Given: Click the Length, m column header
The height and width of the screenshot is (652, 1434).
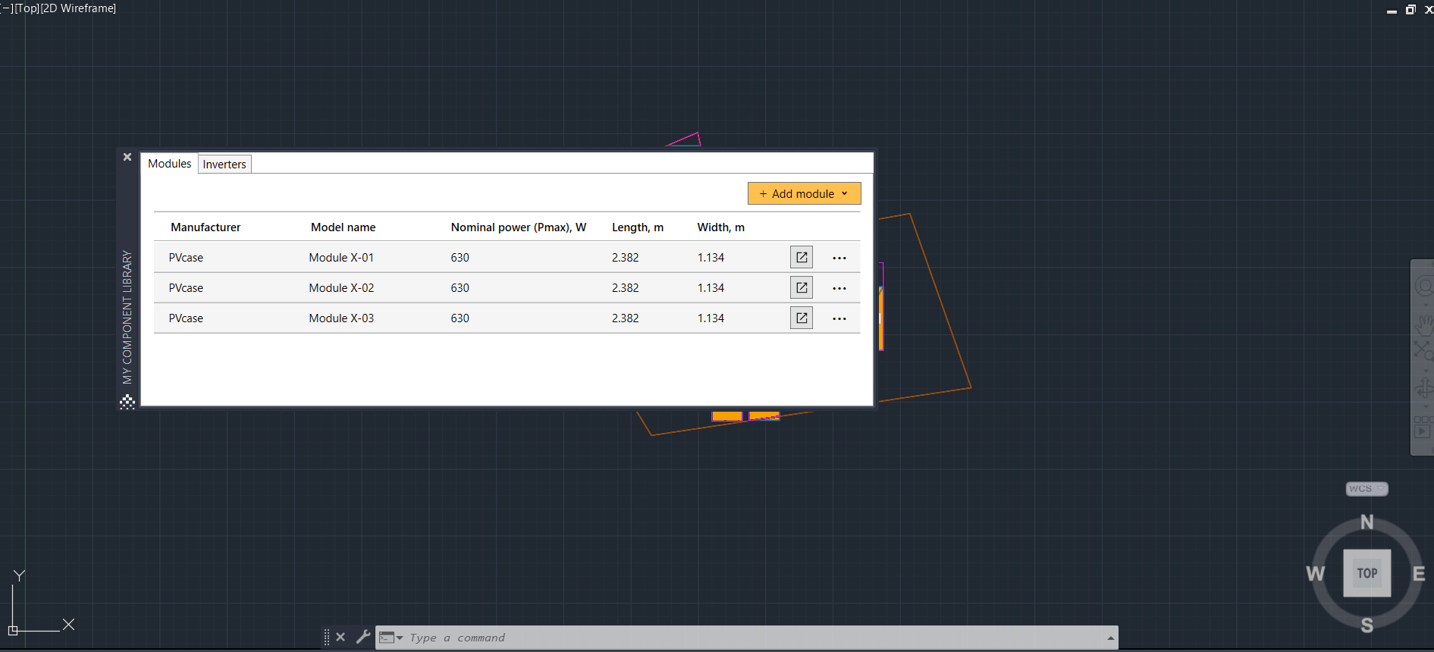Looking at the screenshot, I should 638,227.
